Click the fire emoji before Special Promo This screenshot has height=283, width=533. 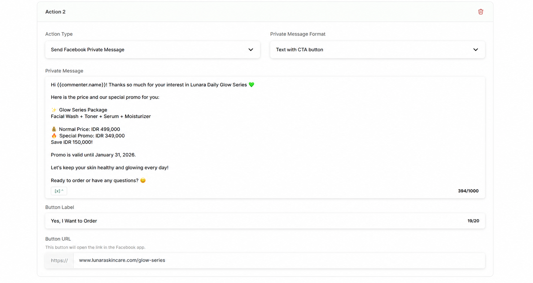[54, 136]
